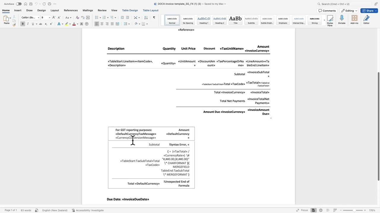Toggle Strikethrough formatting
Screen dimensions: 380x213
(x=41, y=24)
